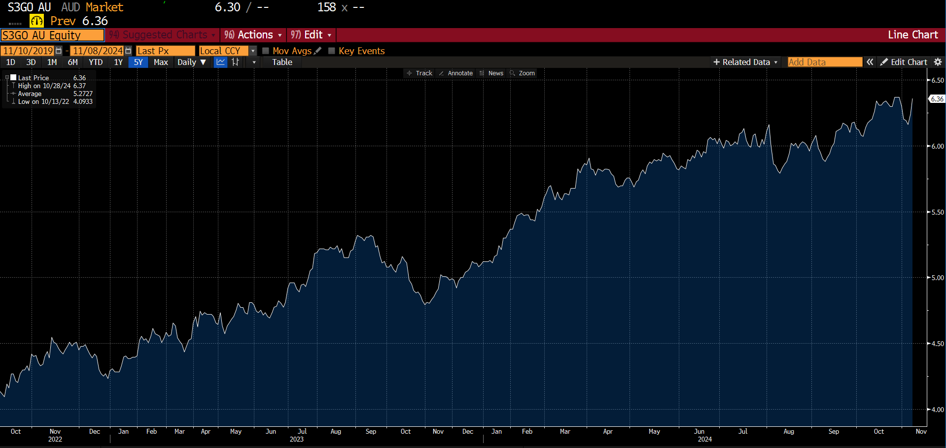Click the white Last Price color swatch
Viewport: 946px width, 448px height.
tap(14, 77)
